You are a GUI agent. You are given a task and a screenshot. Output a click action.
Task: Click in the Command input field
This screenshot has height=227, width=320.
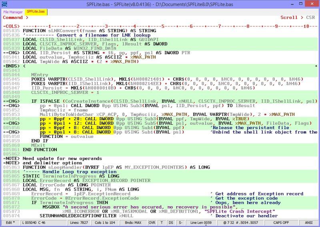(153, 18)
